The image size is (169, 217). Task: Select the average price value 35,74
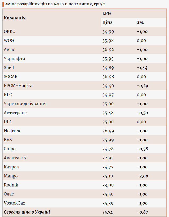pyautogui.click(x=108, y=212)
